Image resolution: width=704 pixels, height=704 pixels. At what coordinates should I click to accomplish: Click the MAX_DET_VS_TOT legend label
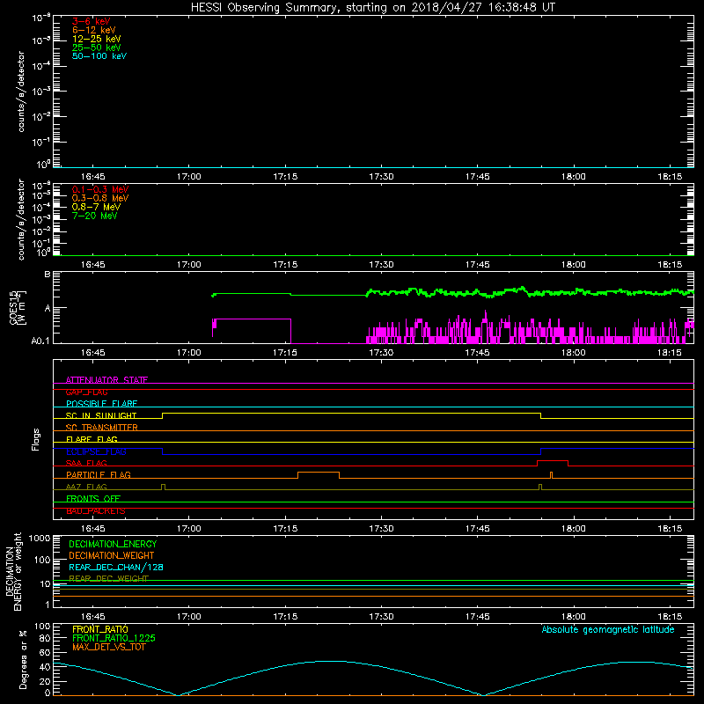click(108, 647)
